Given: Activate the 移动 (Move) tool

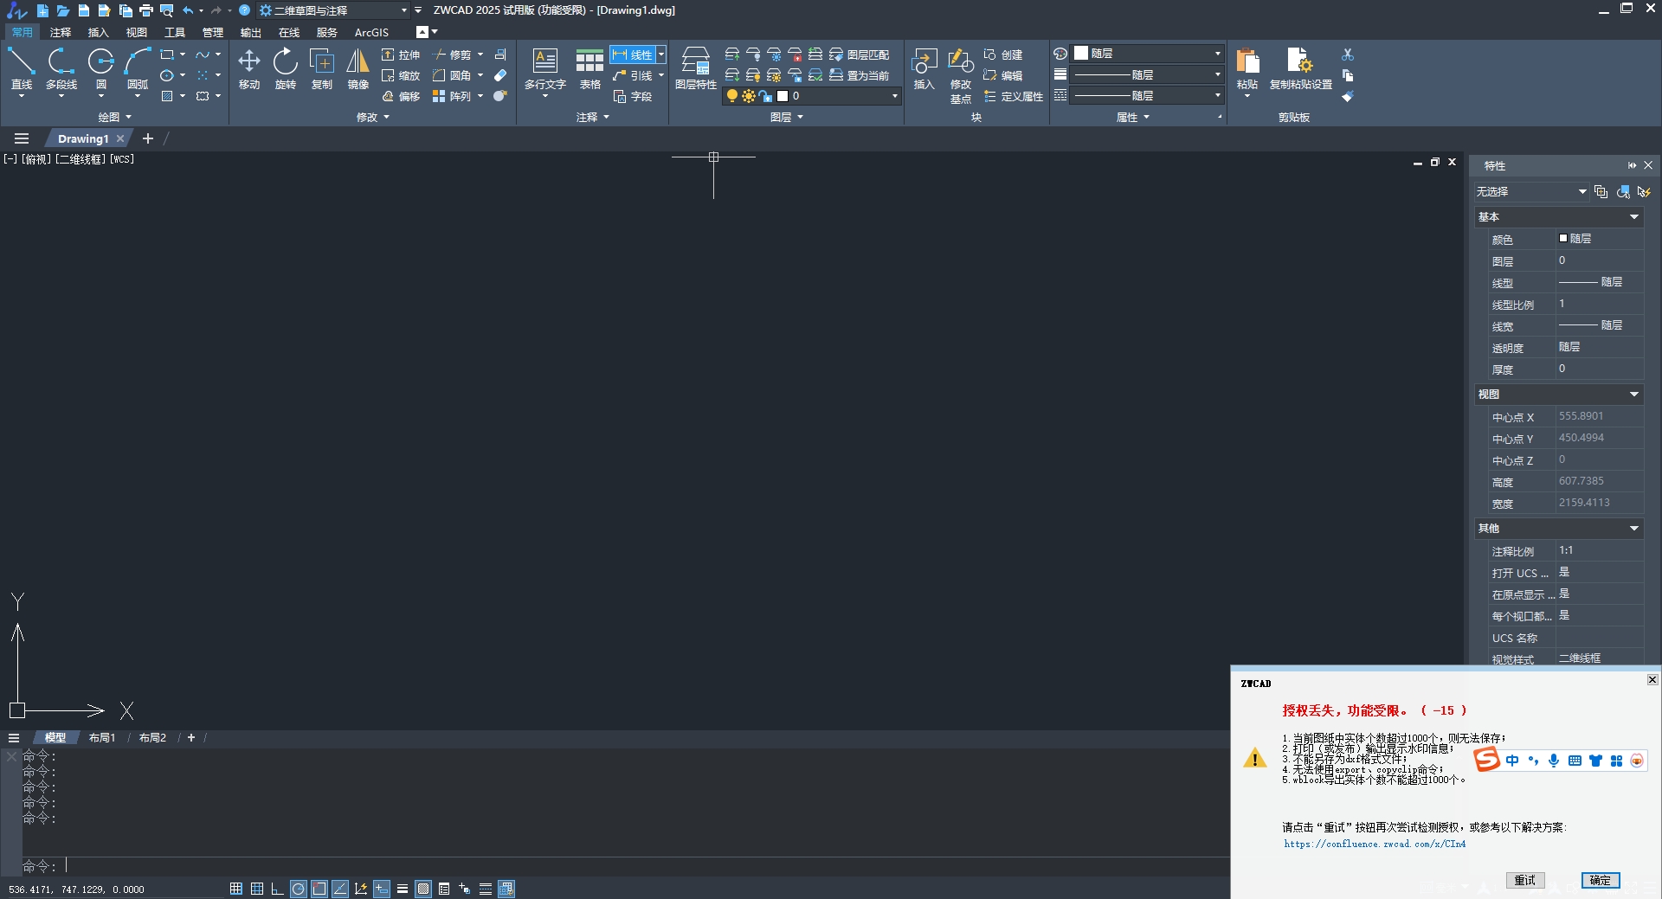Looking at the screenshot, I should [249, 69].
